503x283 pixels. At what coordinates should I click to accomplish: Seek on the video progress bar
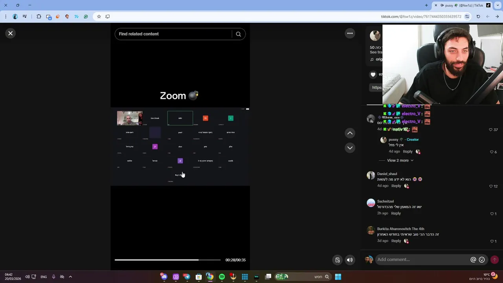pos(168,260)
